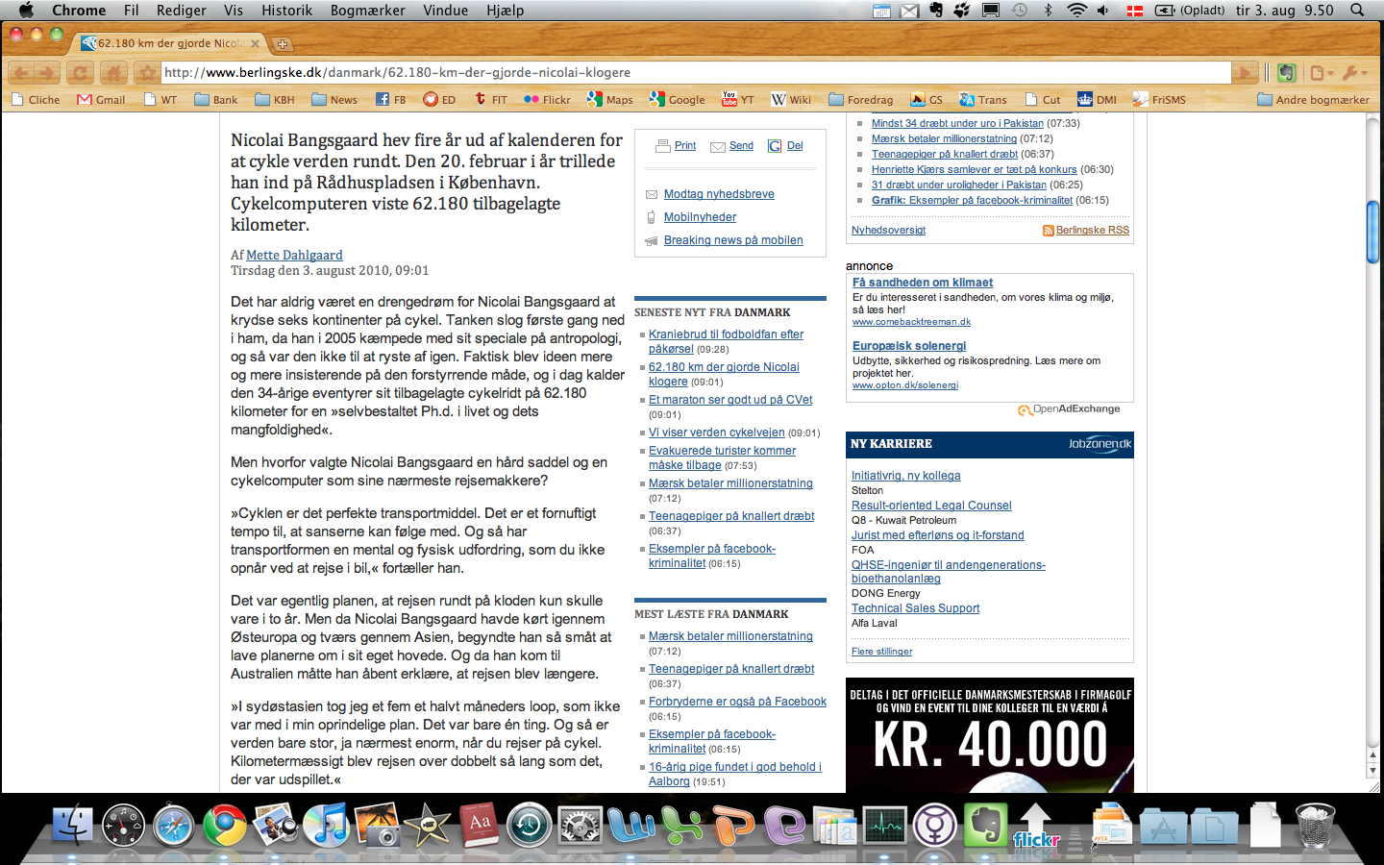Image resolution: width=1384 pixels, height=865 pixels.
Task: Click the Berlingske RSS feed icon
Action: pyautogui.click(x=1049, y=231)
